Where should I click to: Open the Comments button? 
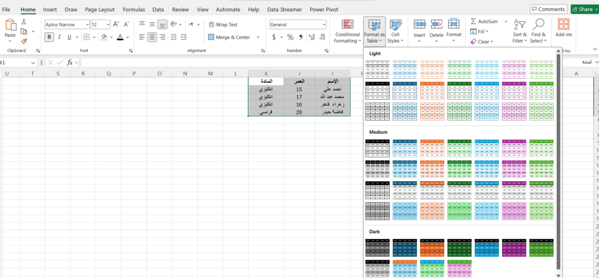click(548, 9)
